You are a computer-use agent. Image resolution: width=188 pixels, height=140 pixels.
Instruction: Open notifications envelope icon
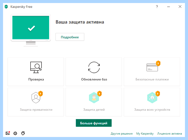pos(8,133)
